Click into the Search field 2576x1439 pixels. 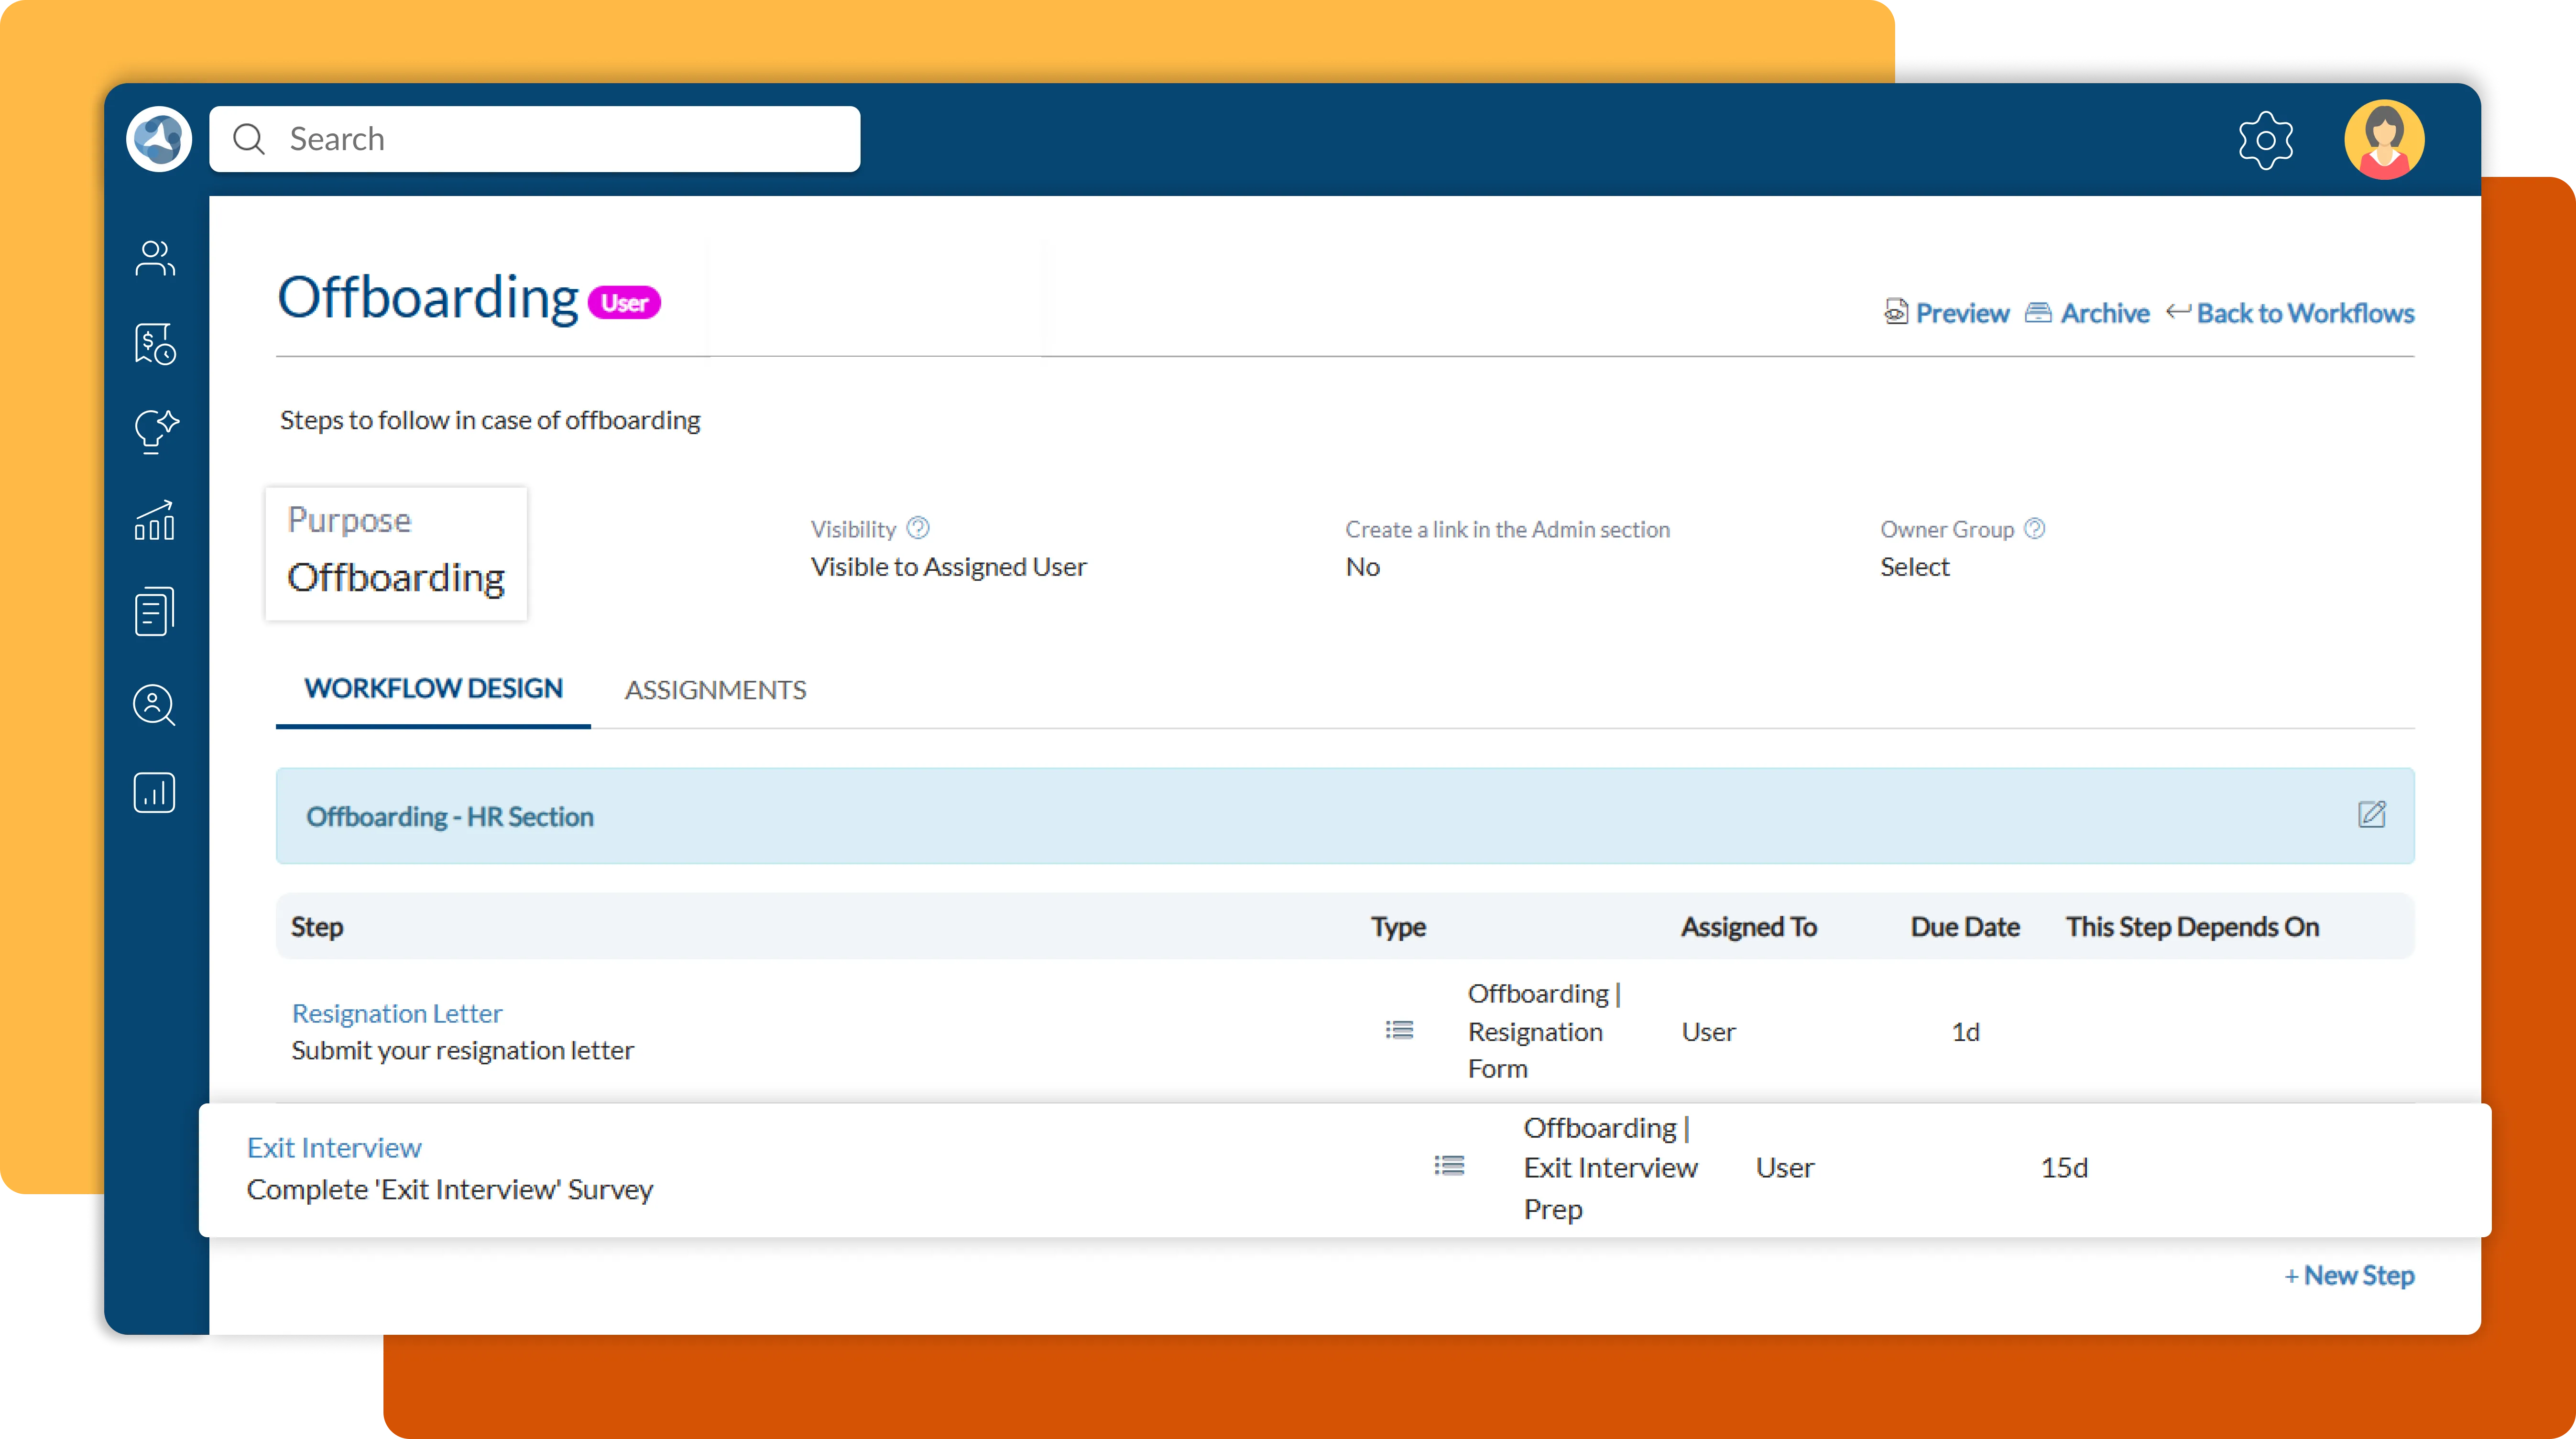pos(535,139)
